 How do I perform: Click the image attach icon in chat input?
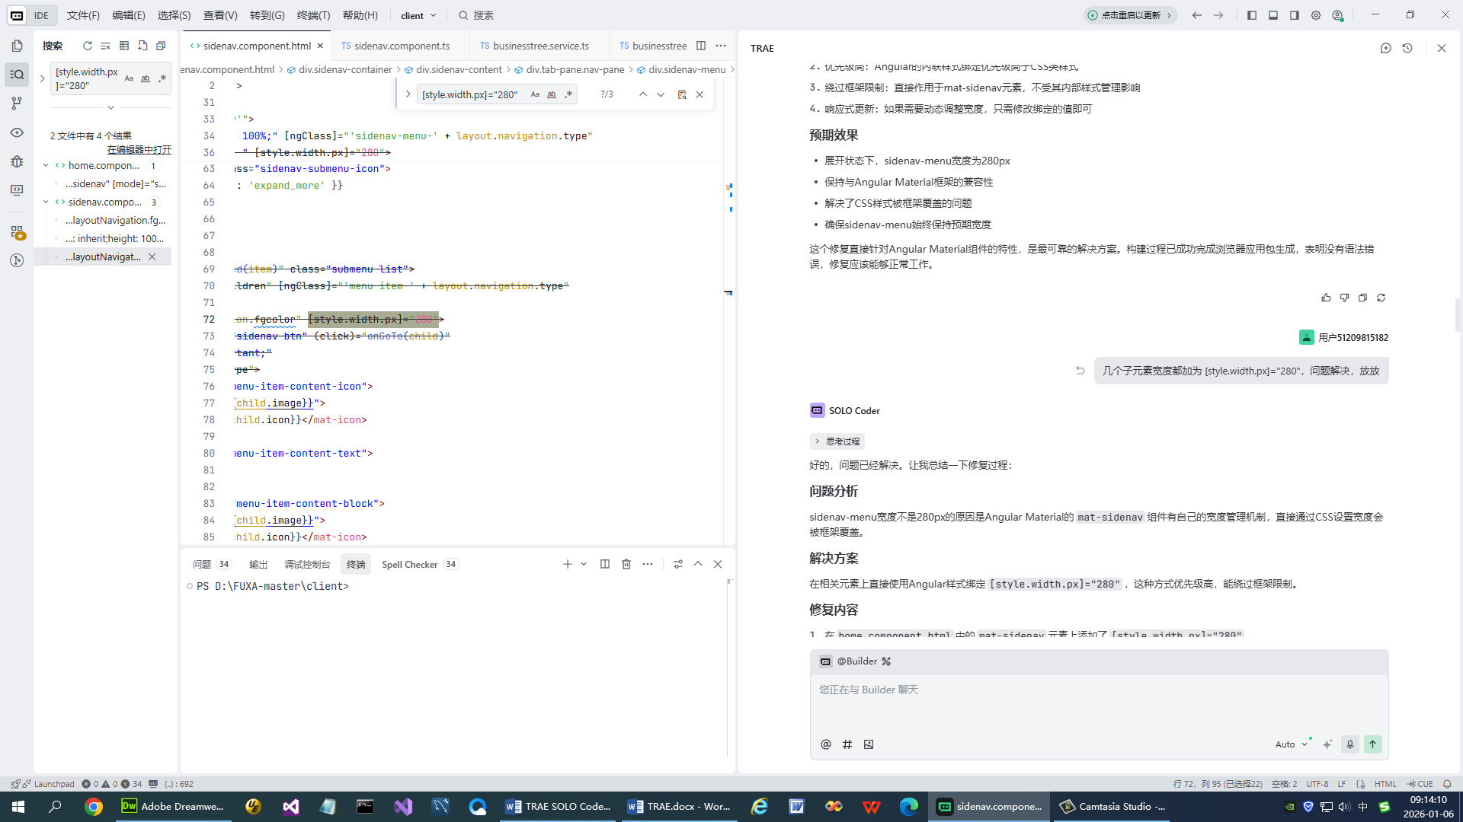tap(869, 744)
